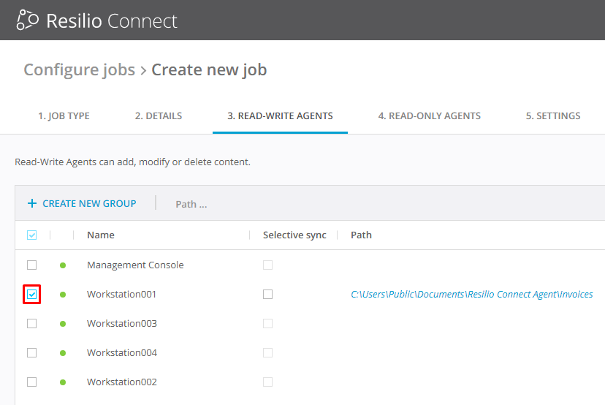The height and width of the screenshot is (405, 605).
Task: Toggle the select-all header checkbox
Action: tap(31, 235)
